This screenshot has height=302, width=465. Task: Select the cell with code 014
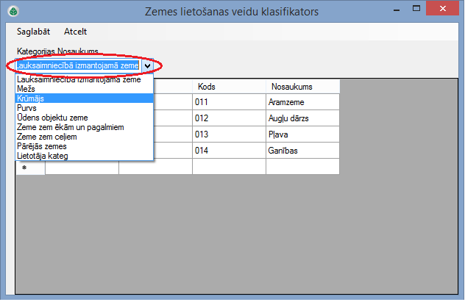click(229, 151)
